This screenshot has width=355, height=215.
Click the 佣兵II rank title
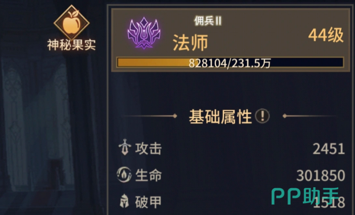pyautogui.click(x=208, y=21)
